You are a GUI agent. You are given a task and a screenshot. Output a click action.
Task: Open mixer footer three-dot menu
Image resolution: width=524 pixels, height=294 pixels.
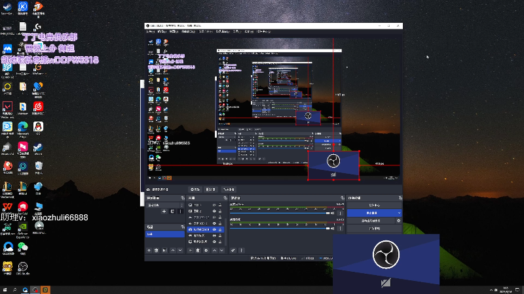[241, 250]
